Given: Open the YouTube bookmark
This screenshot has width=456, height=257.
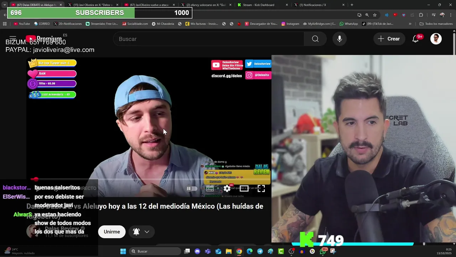Looking at the screenshot, I should pos(22,24).
